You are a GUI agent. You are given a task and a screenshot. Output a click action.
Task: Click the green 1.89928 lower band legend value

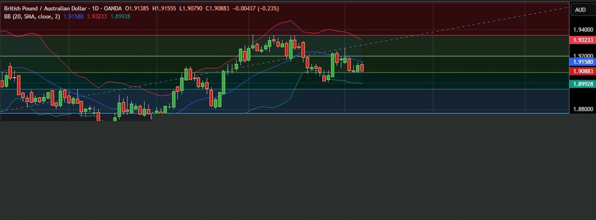[120, 16]
